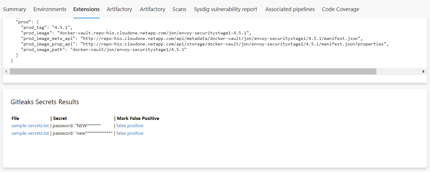Open sample-secrets.txt link for the "NEW*******" password
The height and width of the screenshot is (172, 430).
pos(30,126)
